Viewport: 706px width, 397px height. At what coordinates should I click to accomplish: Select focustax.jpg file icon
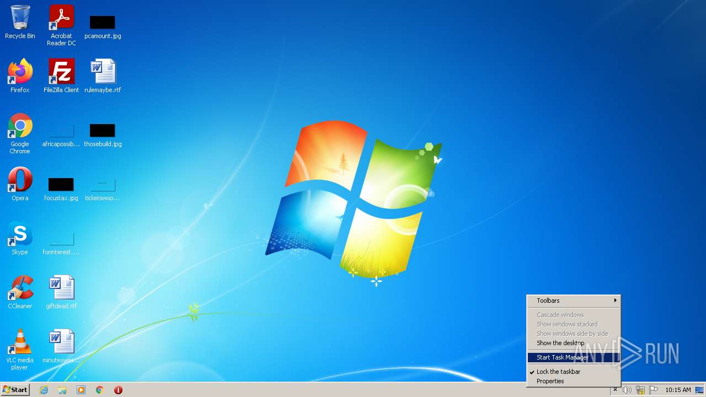(x=61, y=190)
